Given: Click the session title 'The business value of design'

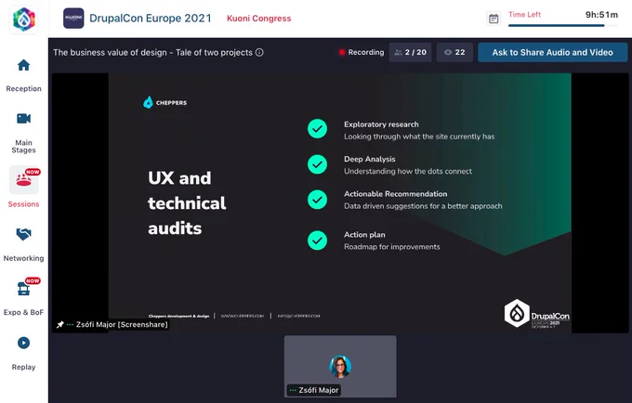Looking at the screenshot, I should point(152,52).
